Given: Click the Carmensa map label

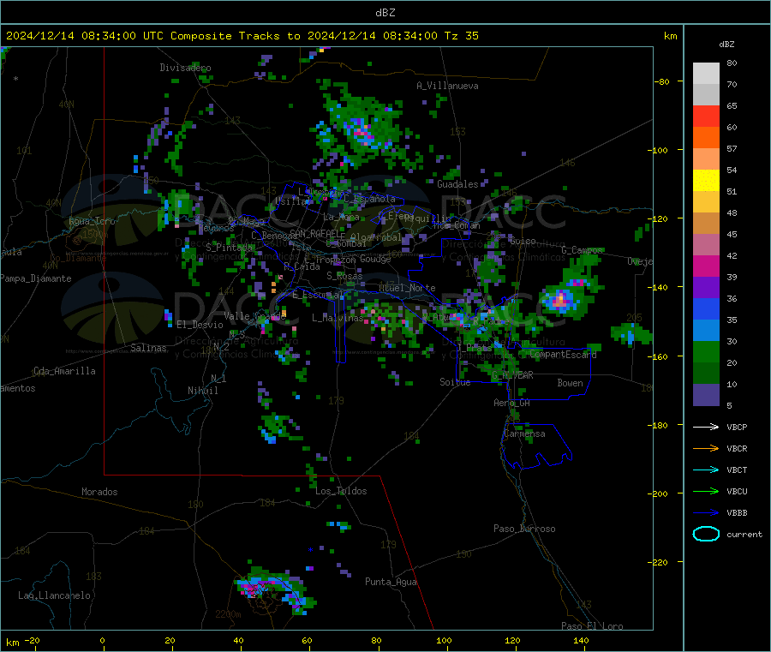Looking at the screenshot, I should pos(524,434).
